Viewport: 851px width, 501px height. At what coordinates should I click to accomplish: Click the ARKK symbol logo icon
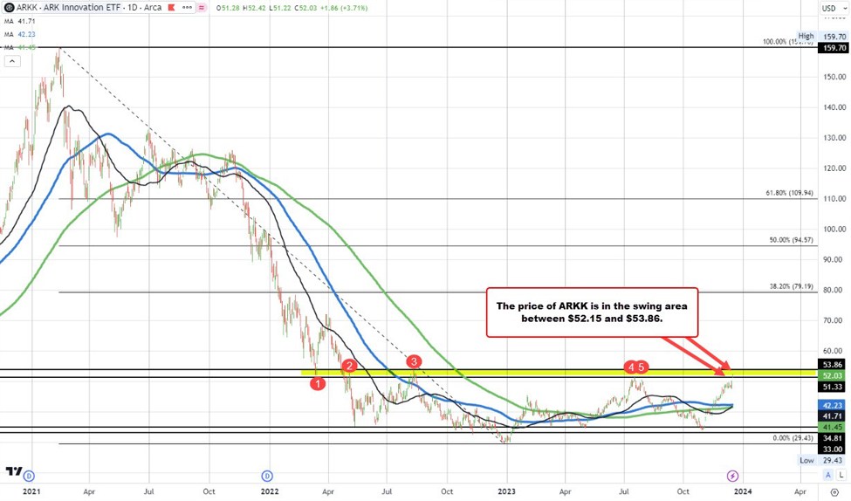pos(9,8)
